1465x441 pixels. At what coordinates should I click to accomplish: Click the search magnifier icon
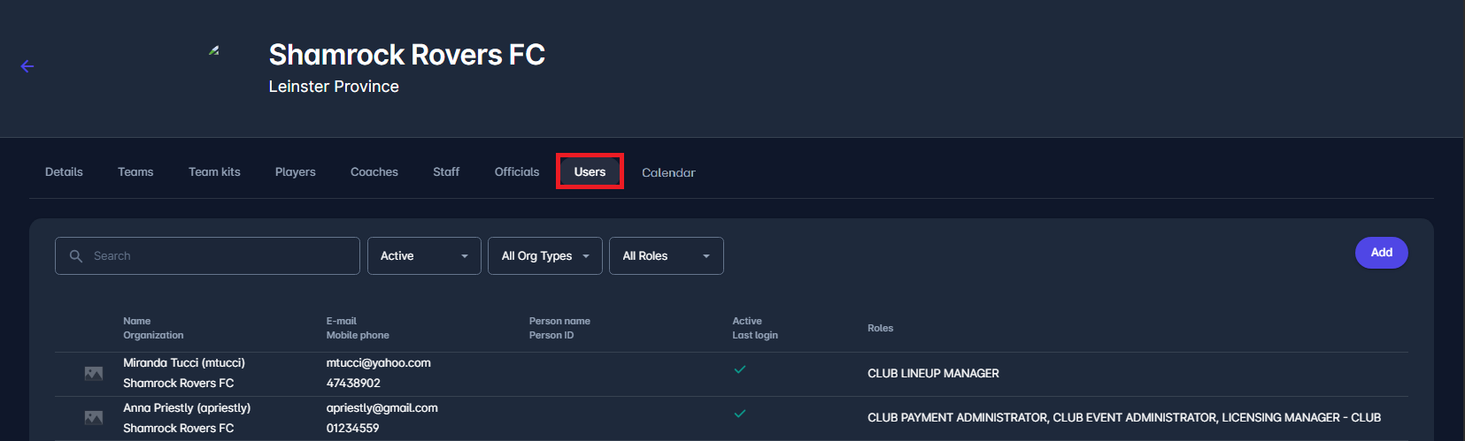point(76,256)
